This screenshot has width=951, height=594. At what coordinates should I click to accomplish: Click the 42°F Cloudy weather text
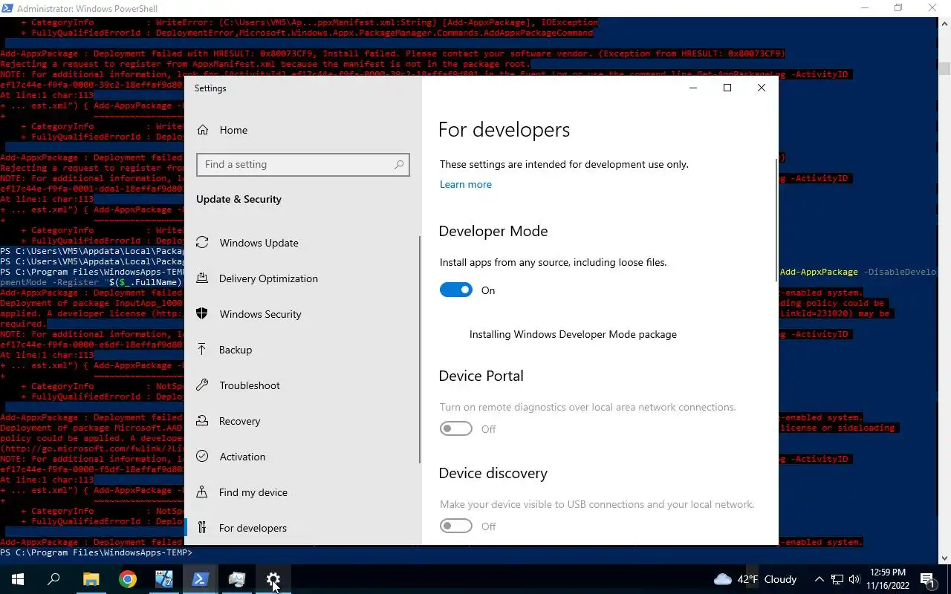[x=767, y=579]
